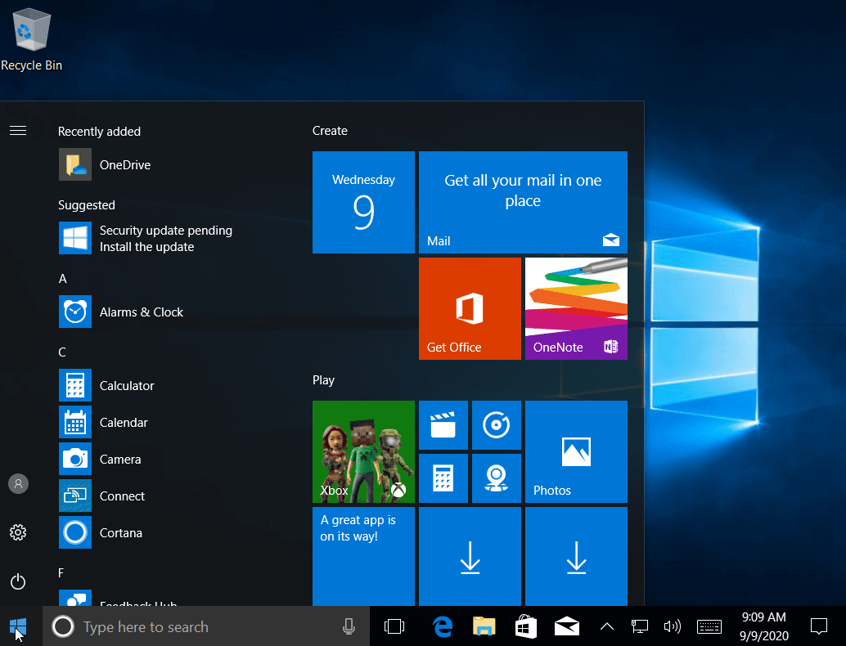Open the Photos tile
This screenshot has width=846, height=646.
[x=576, y=452]
